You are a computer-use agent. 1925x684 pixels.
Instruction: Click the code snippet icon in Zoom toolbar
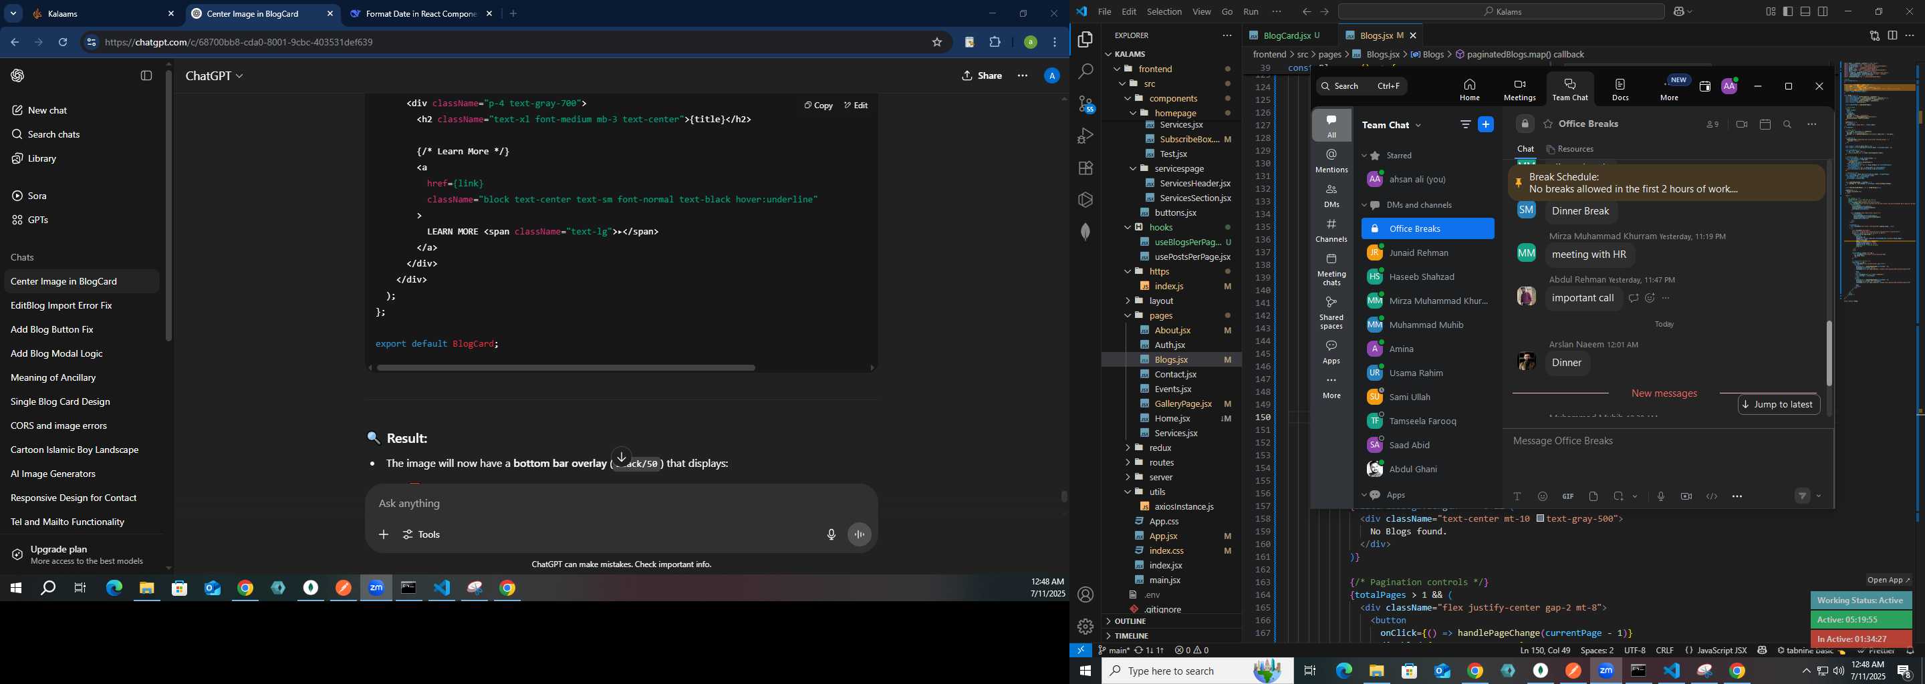coord(1711,496)
